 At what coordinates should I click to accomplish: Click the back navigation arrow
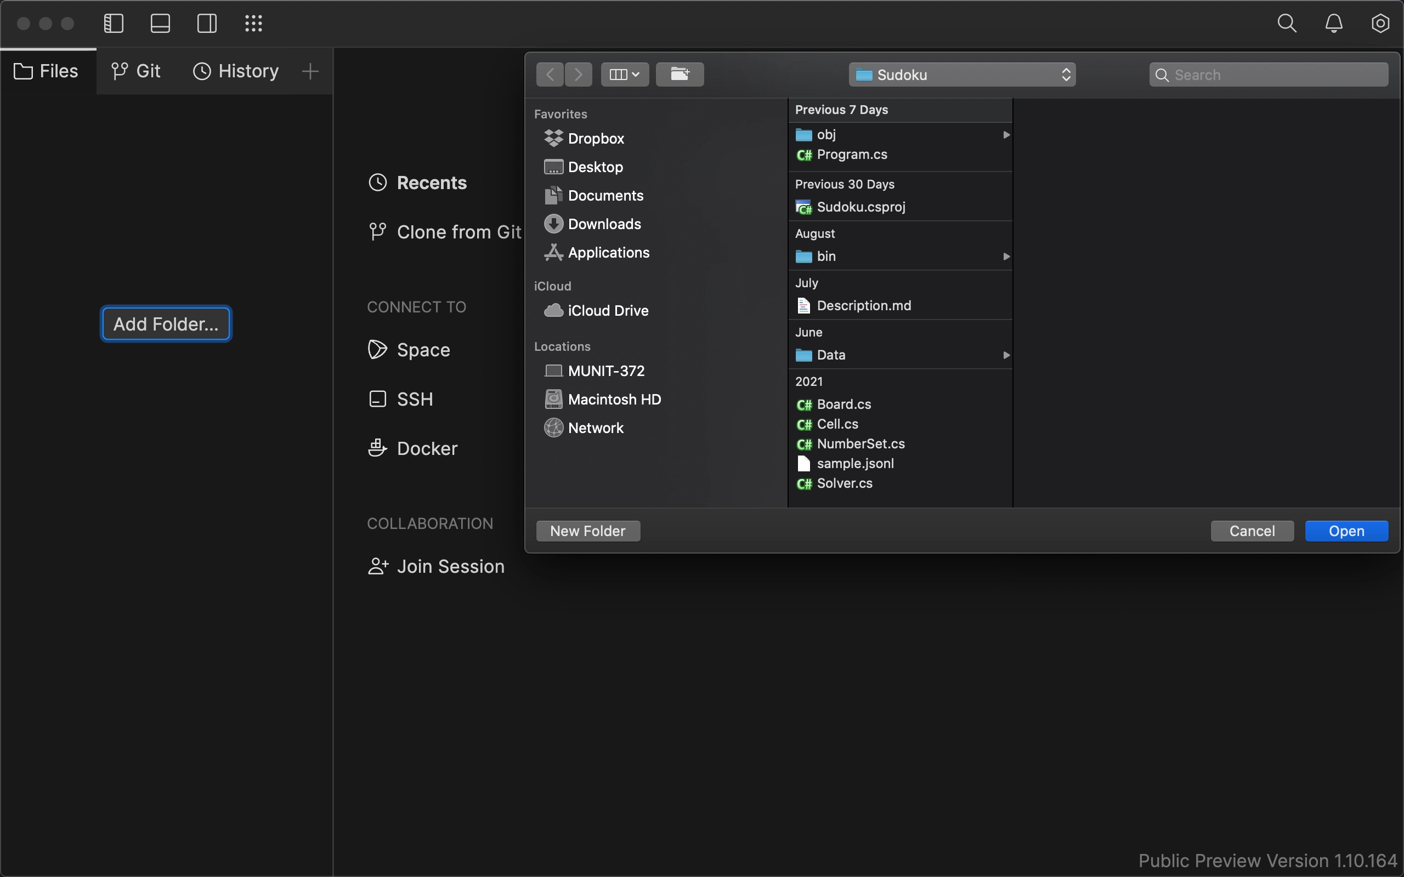(549, 74)
